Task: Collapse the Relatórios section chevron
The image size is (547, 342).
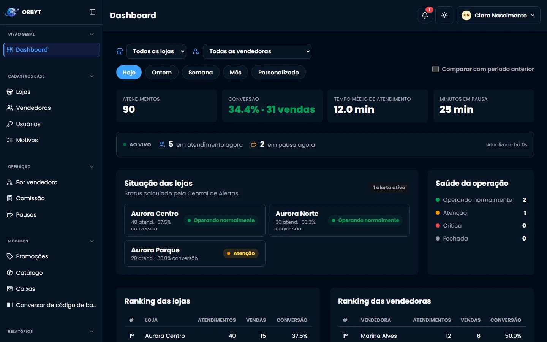Action: (x=92, y=331)
